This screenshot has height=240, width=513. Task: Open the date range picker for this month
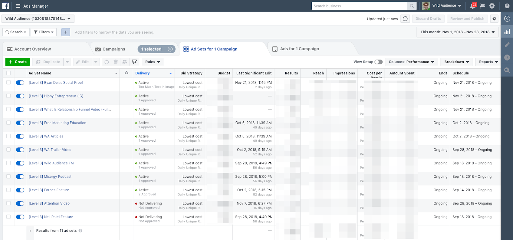tap(458, 32)
